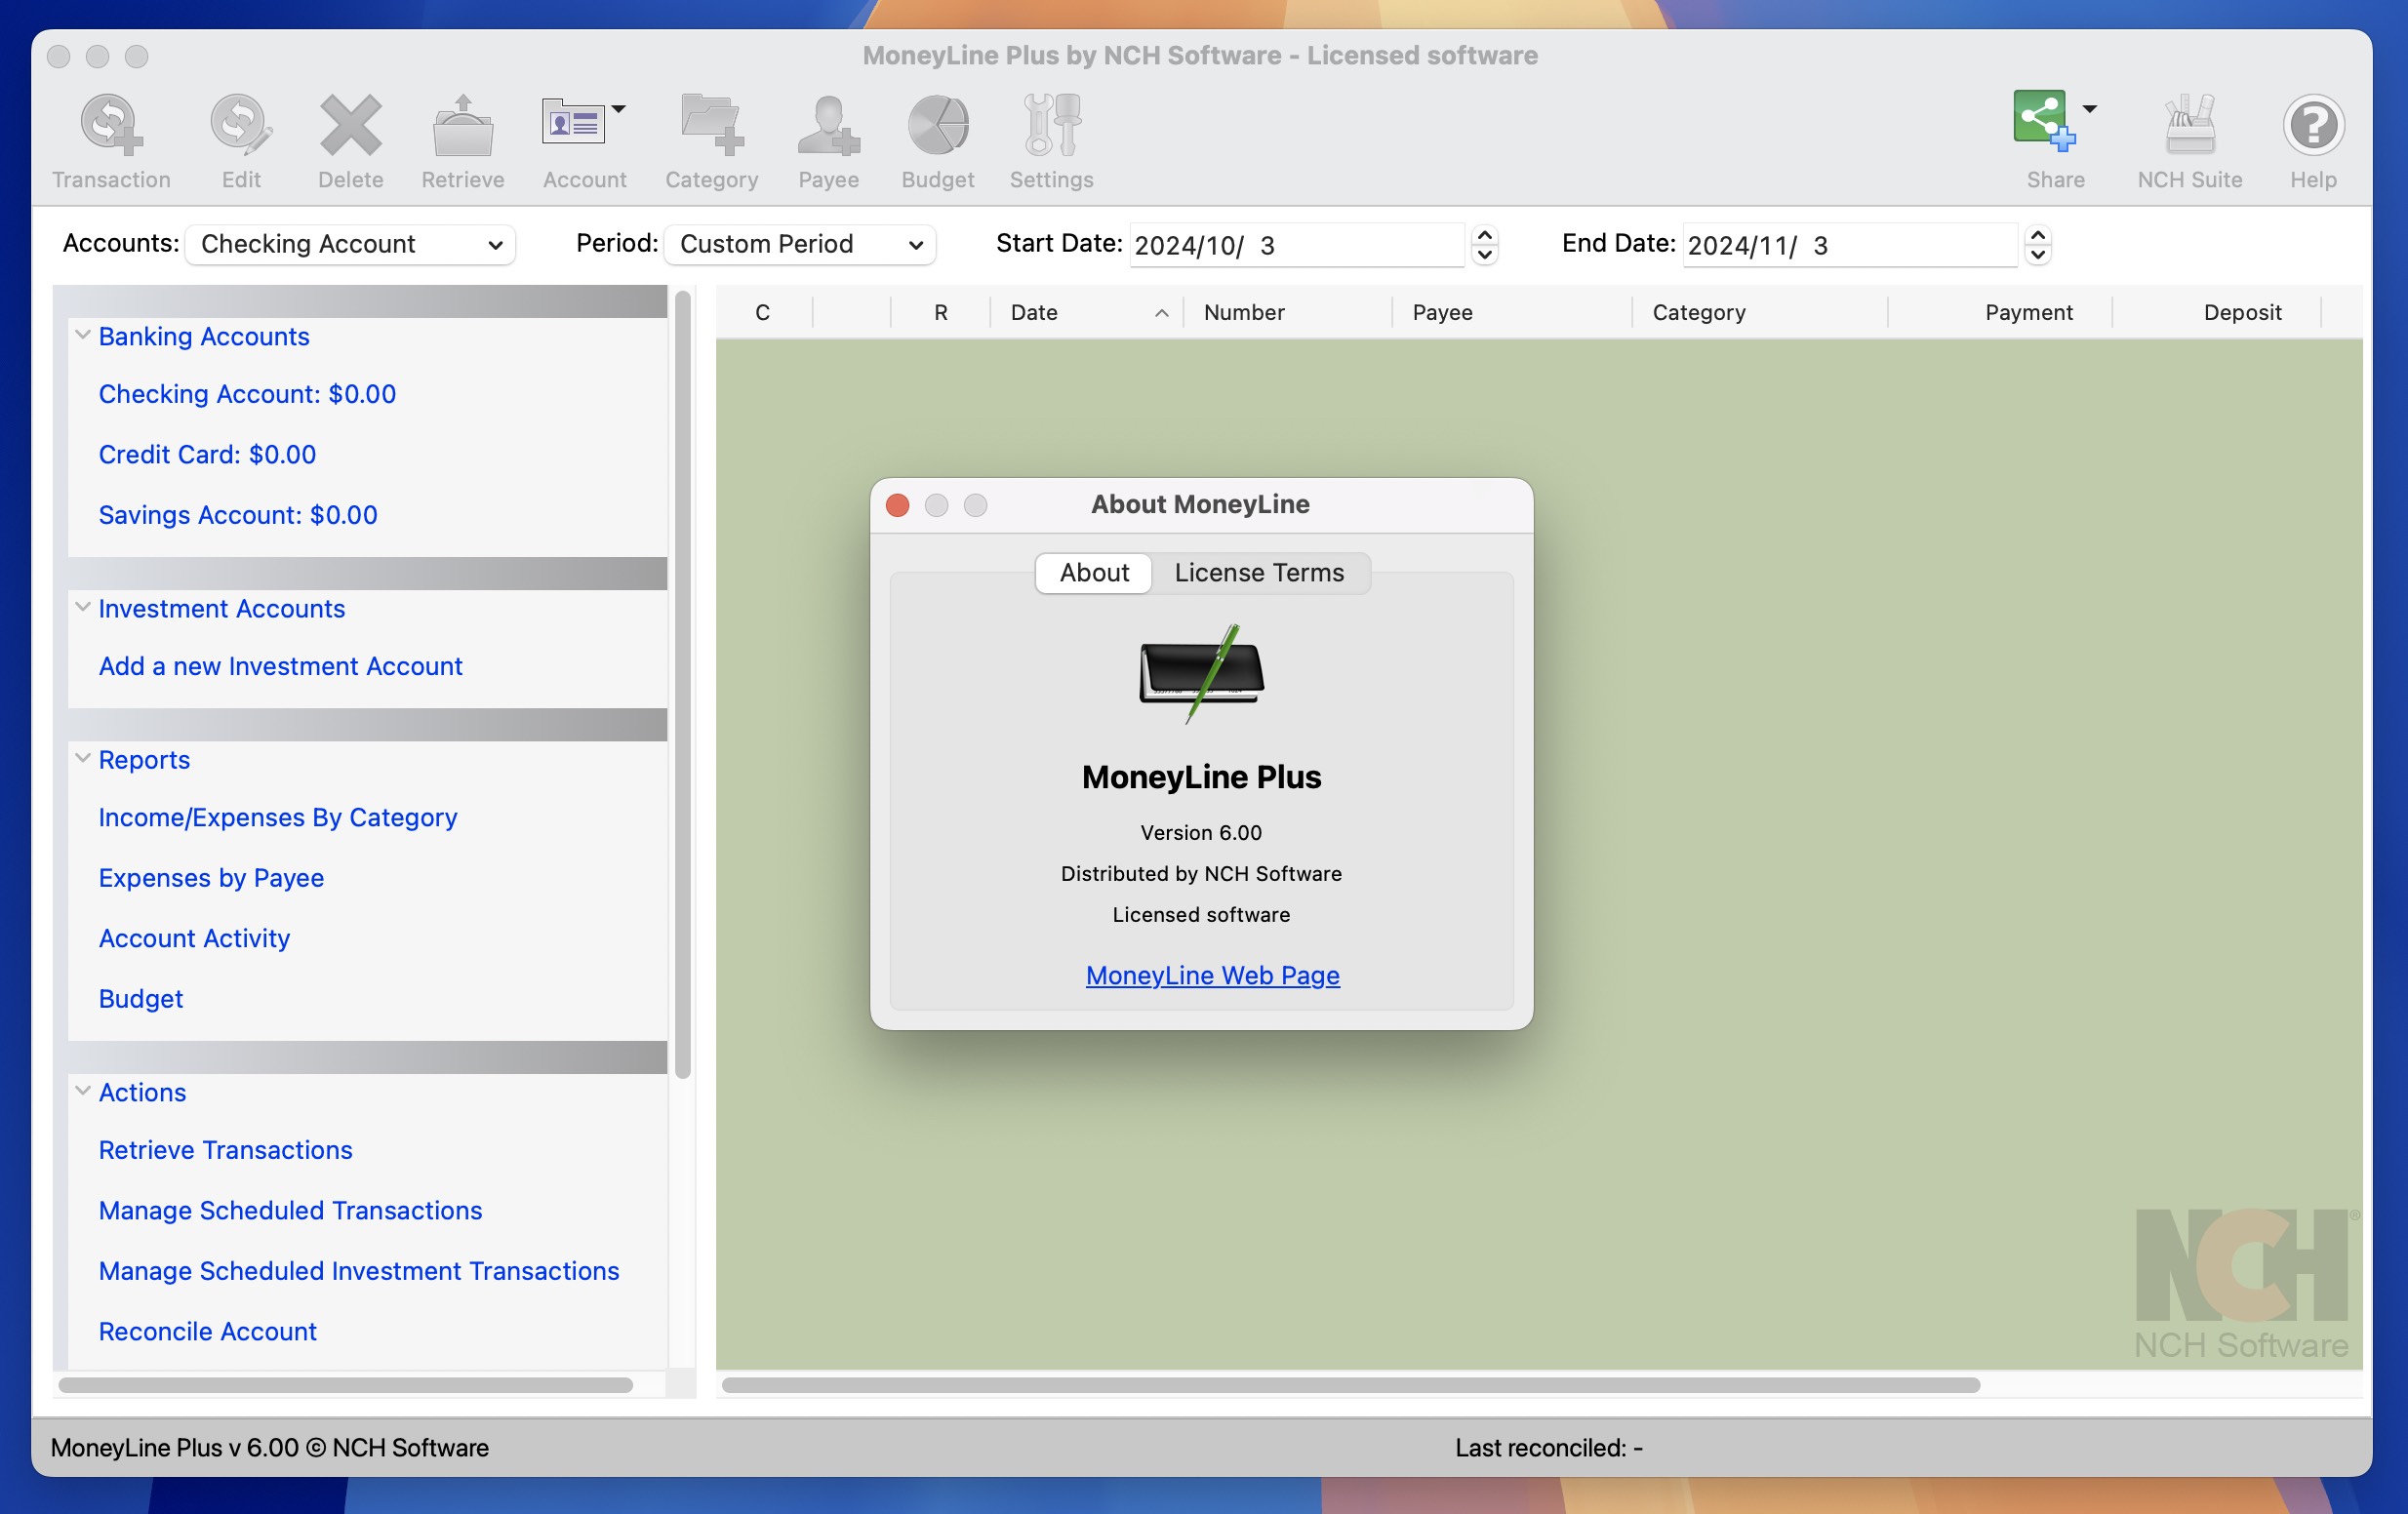Click the R reconciled column header

tap(941, 312)
